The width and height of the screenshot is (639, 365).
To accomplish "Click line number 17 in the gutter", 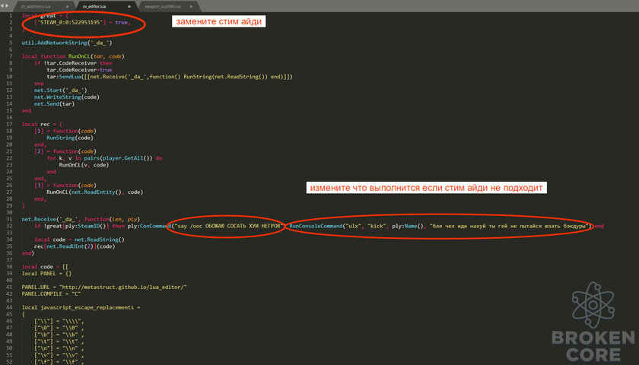I will 9,124.
